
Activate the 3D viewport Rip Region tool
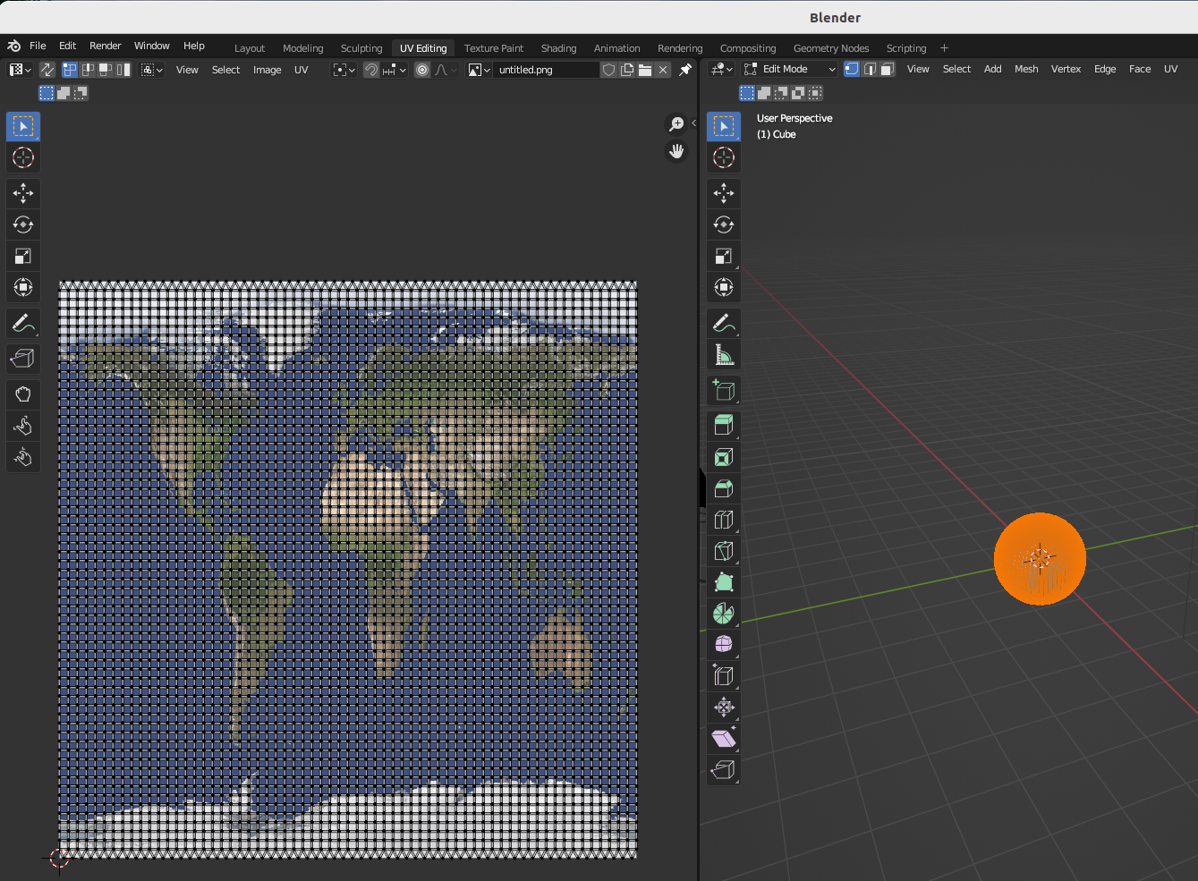724,769
